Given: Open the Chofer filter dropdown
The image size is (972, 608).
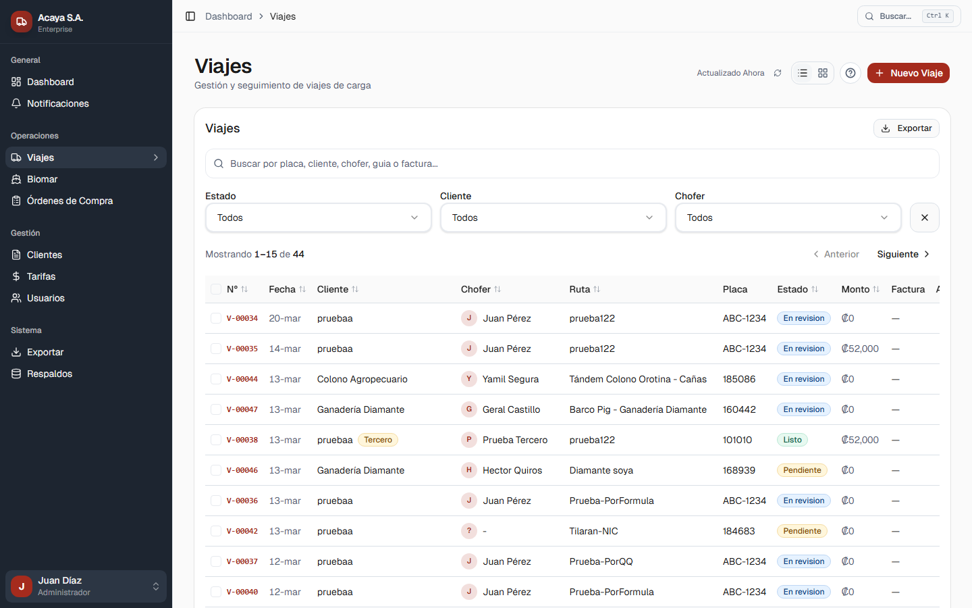Looking at the screenshot, I should [788, 218].
